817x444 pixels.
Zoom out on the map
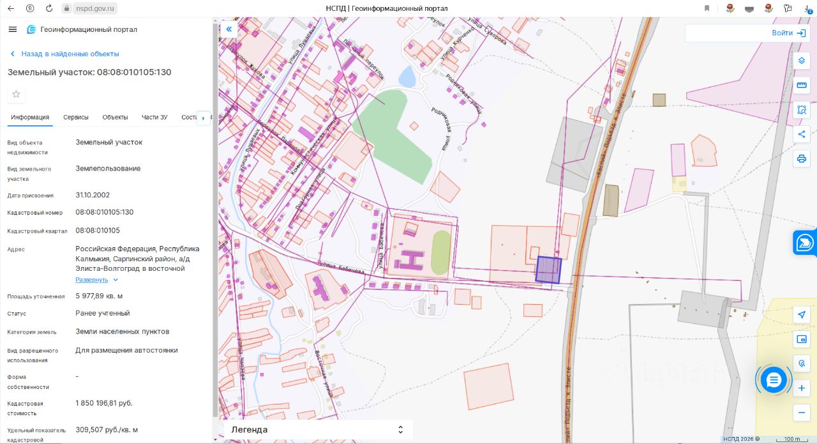click(802, 412)
